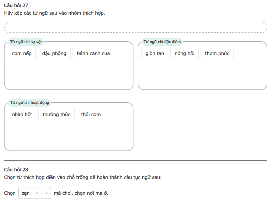Click the 'thổi cơm' word chip
This screenshot has height=199, width=270.
point(91,114)
